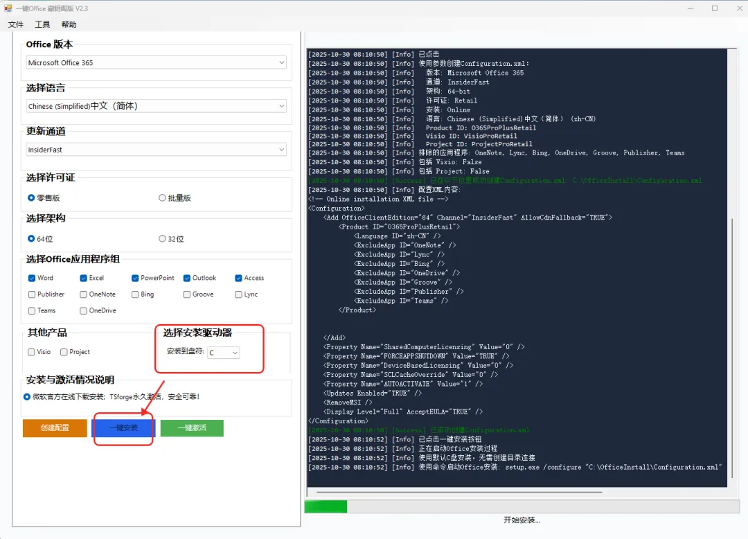Viewport: 748px width, 539px height.
Task: Click the green 一键激活 button
Action: 192,428
